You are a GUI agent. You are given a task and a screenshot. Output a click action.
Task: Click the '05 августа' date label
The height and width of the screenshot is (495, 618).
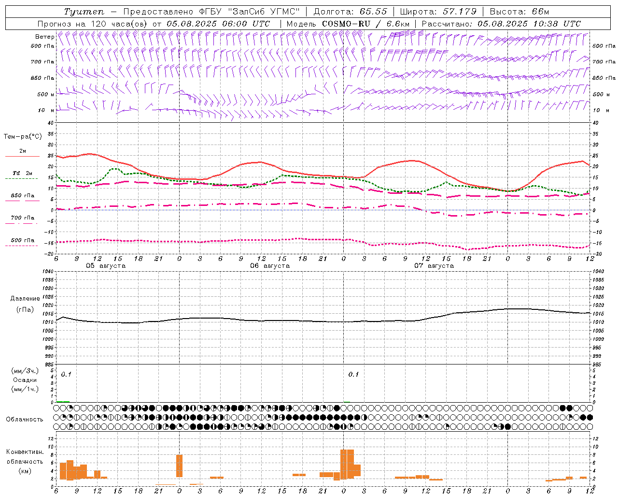[106, 266]
